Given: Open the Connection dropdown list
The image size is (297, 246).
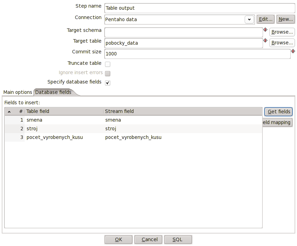Looking at the screenshot, I should pyautogui.click(x=249, y=19).
